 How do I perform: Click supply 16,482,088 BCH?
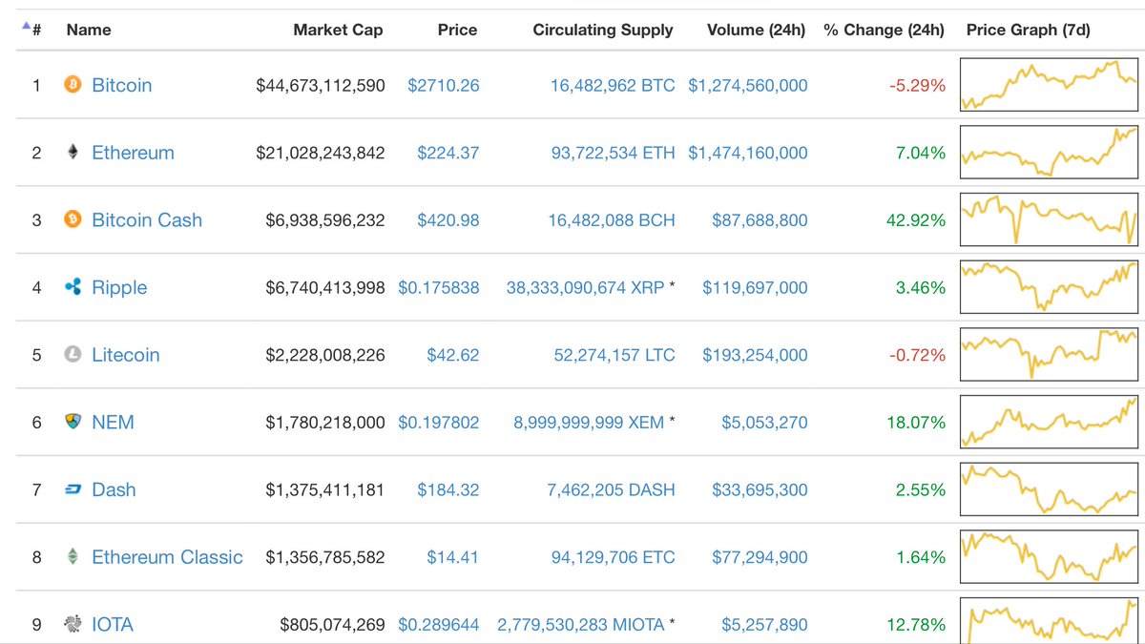612,220
